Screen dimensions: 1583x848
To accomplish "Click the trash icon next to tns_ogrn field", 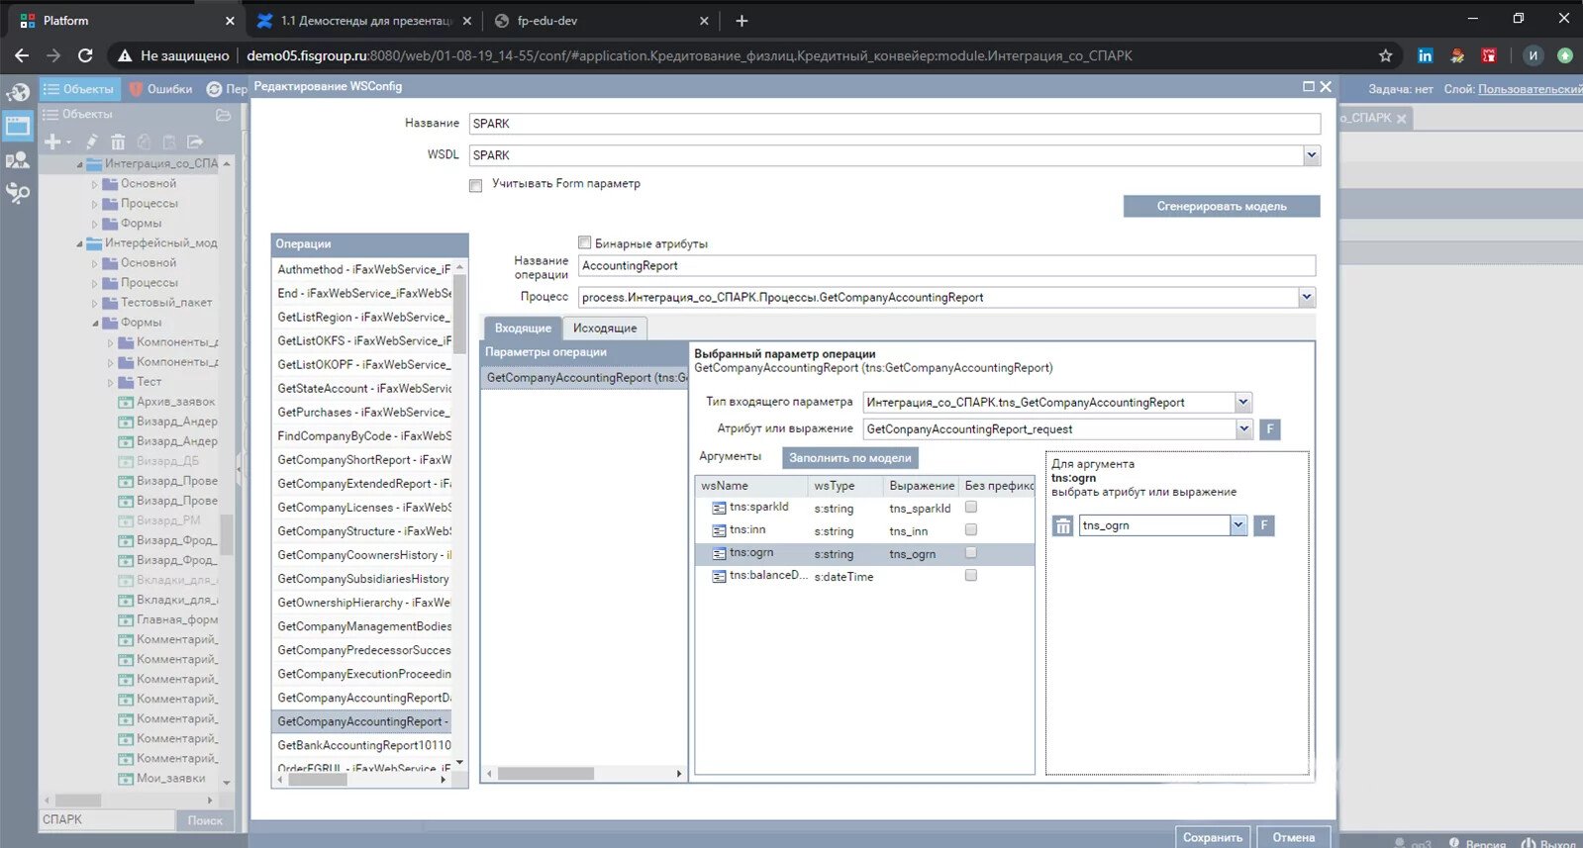I will [1062, 526].
